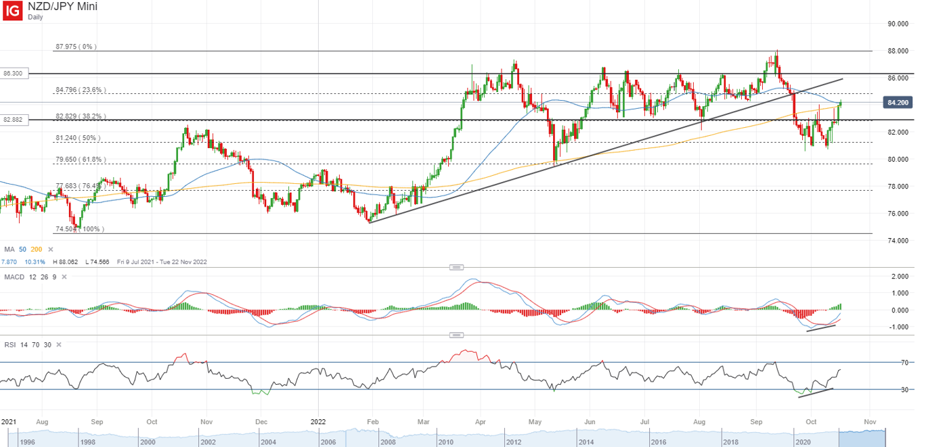Click the current price tag 84.200

pos(898,103)
